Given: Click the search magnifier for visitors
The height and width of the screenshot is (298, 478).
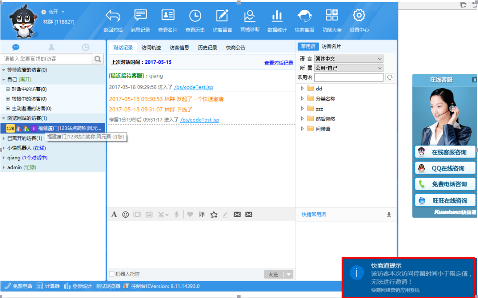Looking at the screenshot, I should tap(97, 59).
